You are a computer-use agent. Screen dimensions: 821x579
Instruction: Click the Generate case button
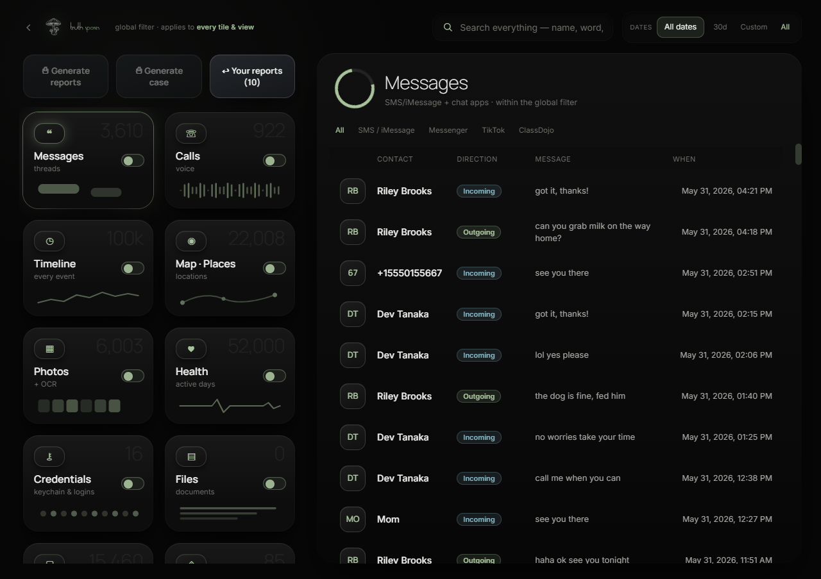tap(159, 76)
